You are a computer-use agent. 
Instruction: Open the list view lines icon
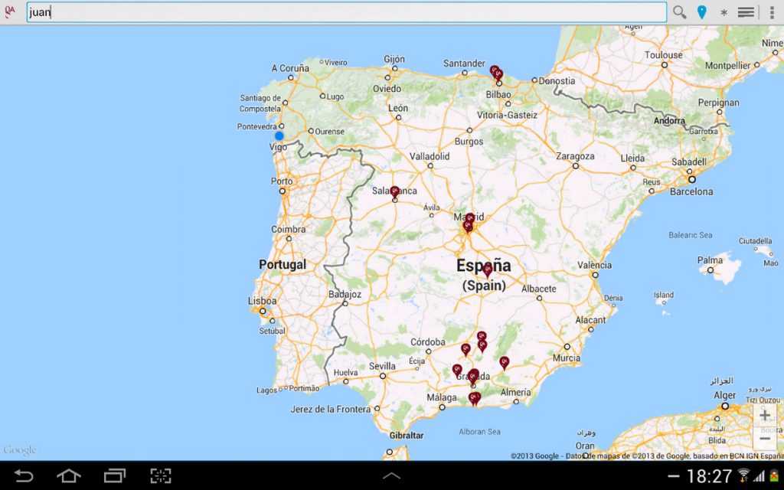[x=746, y=12]
